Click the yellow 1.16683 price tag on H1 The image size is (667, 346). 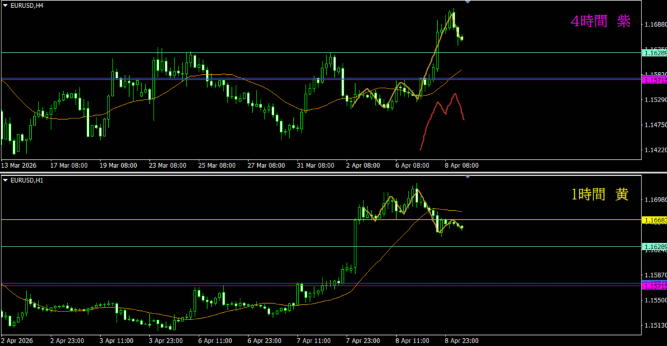tap(653, 220)
